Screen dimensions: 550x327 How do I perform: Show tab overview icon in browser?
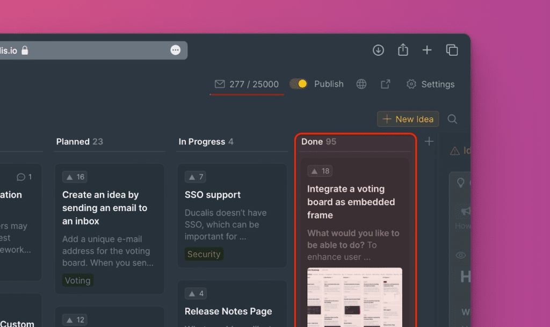452,50
